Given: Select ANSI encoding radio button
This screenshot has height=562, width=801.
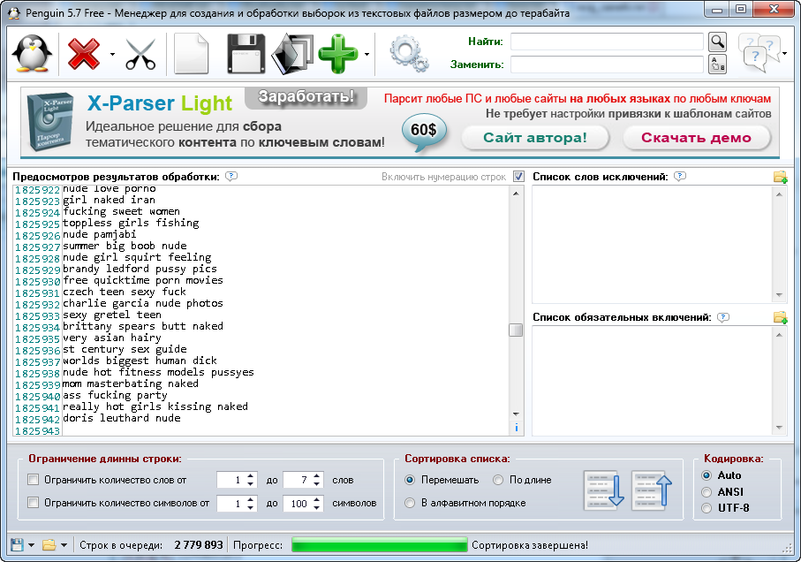Looking at the screenshot, I should [707, 492].
